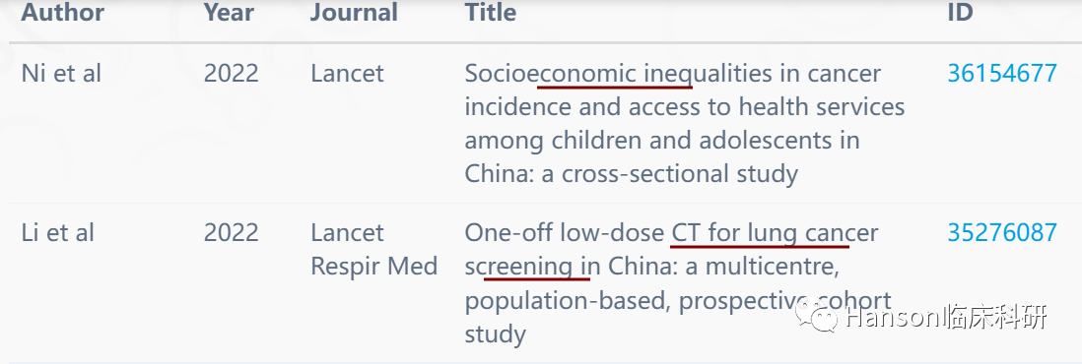This screenshot has width=1082, height=364.
Task: Click the ID column header
Action: [960, 13]
